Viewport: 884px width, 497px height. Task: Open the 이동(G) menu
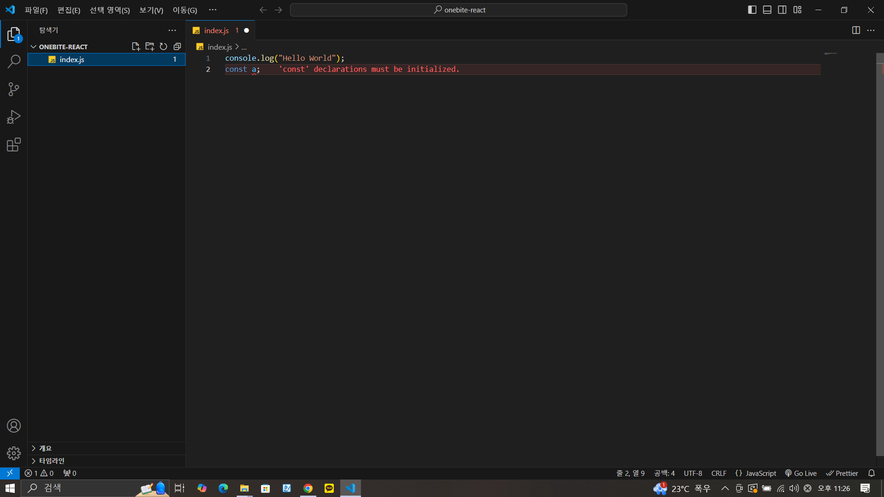[185, 10]
